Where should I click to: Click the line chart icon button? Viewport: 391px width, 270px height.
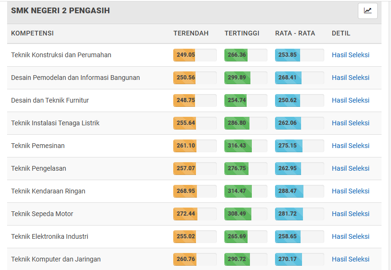367,11
